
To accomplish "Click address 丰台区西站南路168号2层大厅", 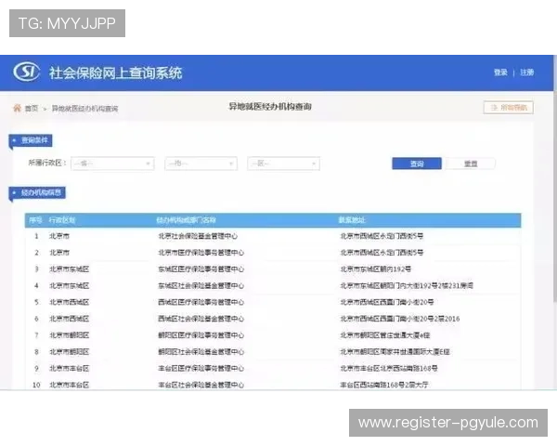I will [384, 385].
